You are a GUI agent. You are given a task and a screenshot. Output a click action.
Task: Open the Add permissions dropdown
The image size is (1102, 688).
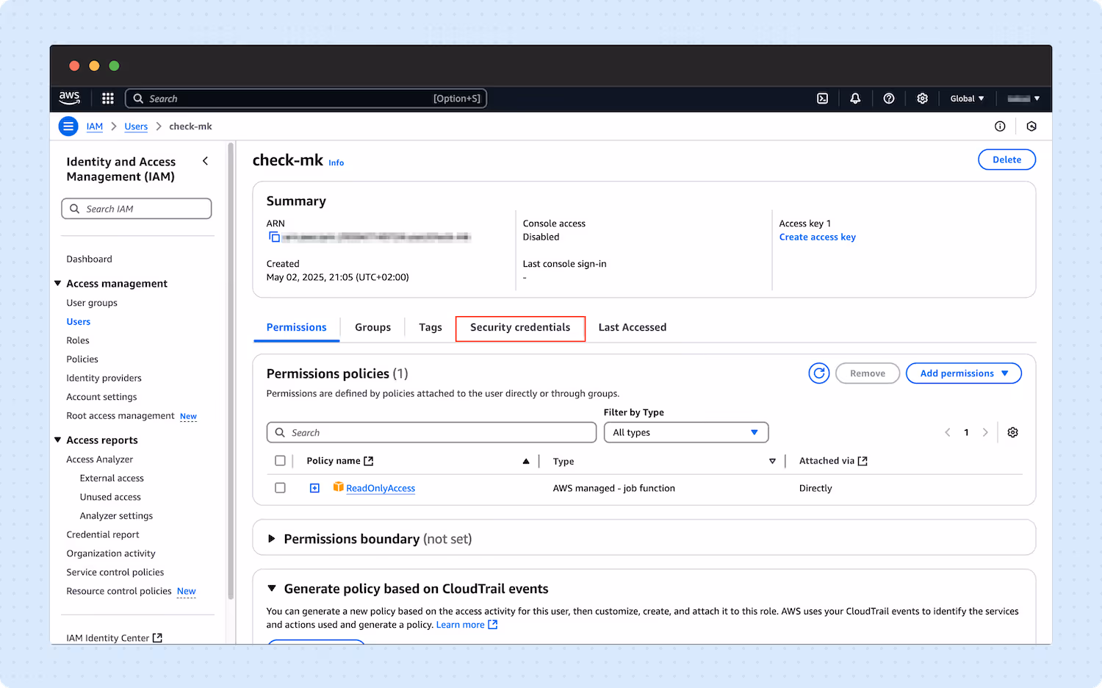[963, 373]
